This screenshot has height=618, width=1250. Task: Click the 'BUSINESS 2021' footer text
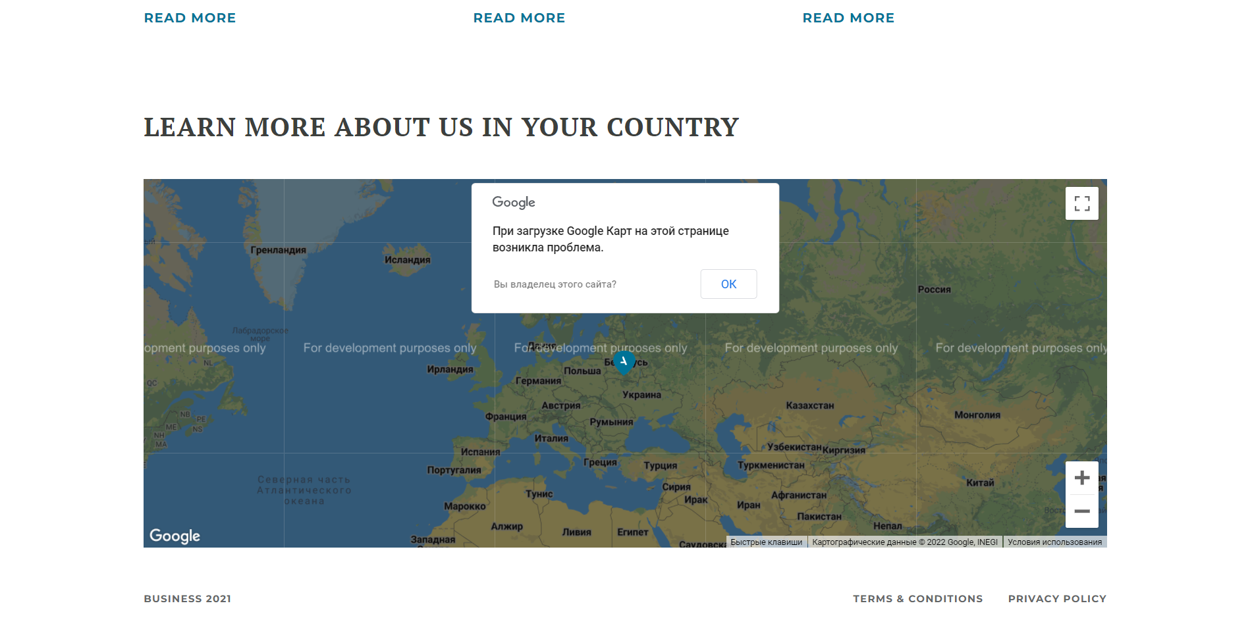click(188, 598)
